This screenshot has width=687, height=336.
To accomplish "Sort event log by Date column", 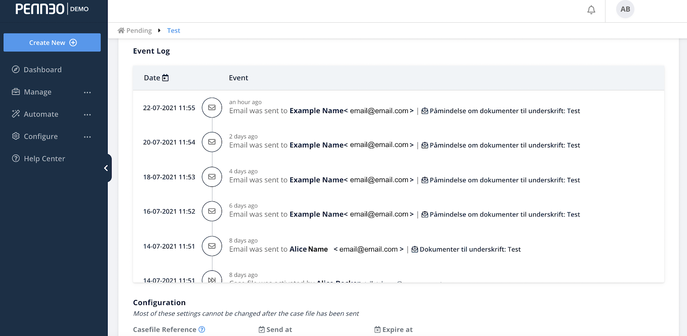I will coord(156,78).
